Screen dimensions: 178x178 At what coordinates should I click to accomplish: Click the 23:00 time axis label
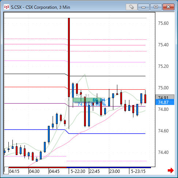(115, 171)
